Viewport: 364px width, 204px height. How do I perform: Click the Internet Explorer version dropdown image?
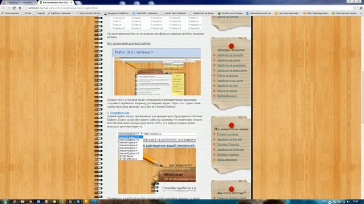coord(157,163)
